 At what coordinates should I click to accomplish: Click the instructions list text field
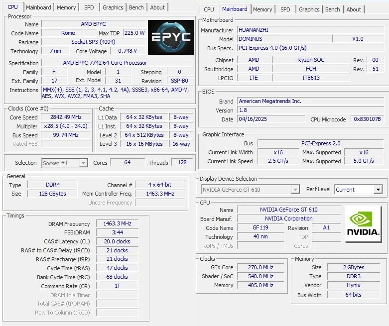click(x=117, y=93)
